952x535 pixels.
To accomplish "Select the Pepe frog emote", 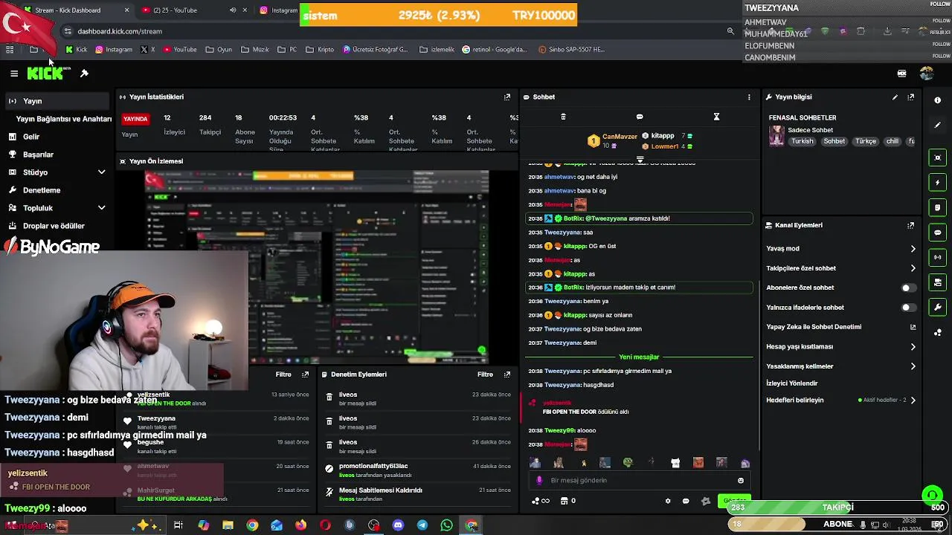I will pyautogui.click(x=628, y=463).
